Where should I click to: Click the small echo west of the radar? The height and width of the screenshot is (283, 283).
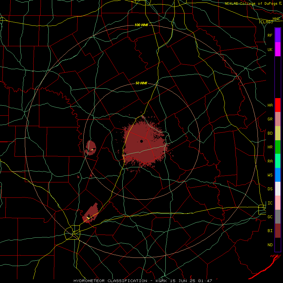pos(91,148)
